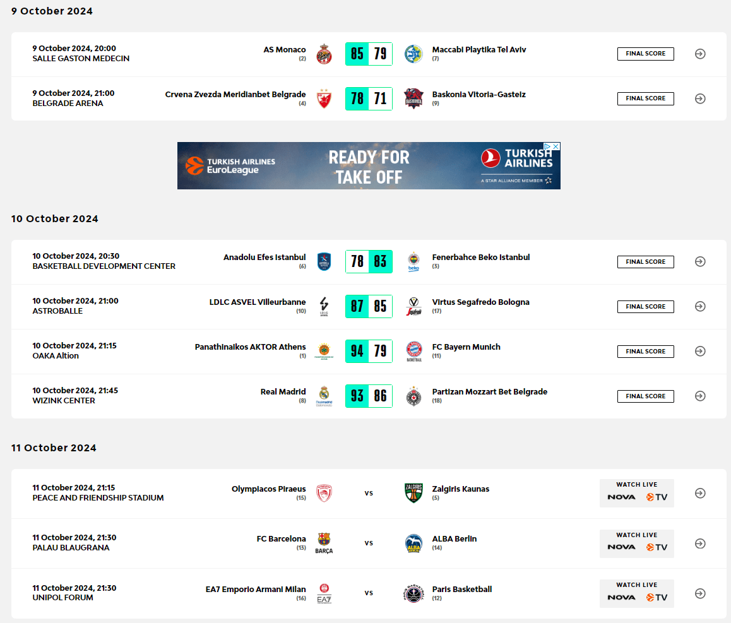The height and width of the screenshot is (623, 731).
Task: Watch live Milan vs Paris Basketball
Action: [636, 593]
